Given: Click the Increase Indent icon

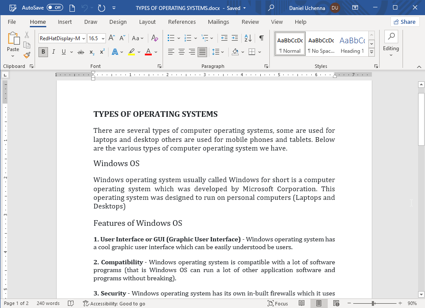Looking at the screenshot, I should pyautogui.click(x=234, y=38).
